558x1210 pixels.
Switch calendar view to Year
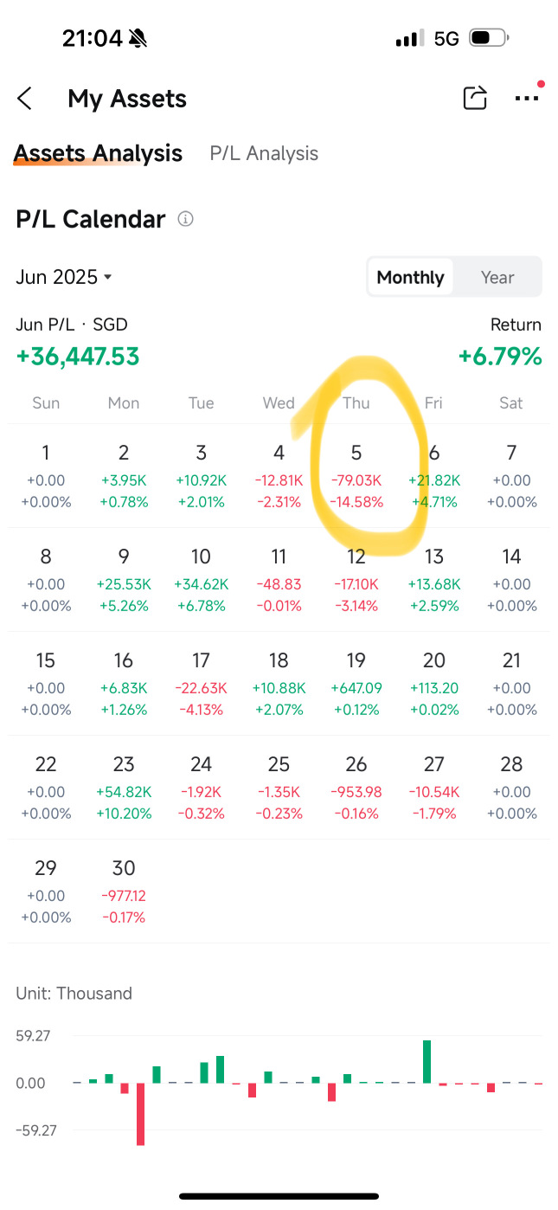coord(497,277)
